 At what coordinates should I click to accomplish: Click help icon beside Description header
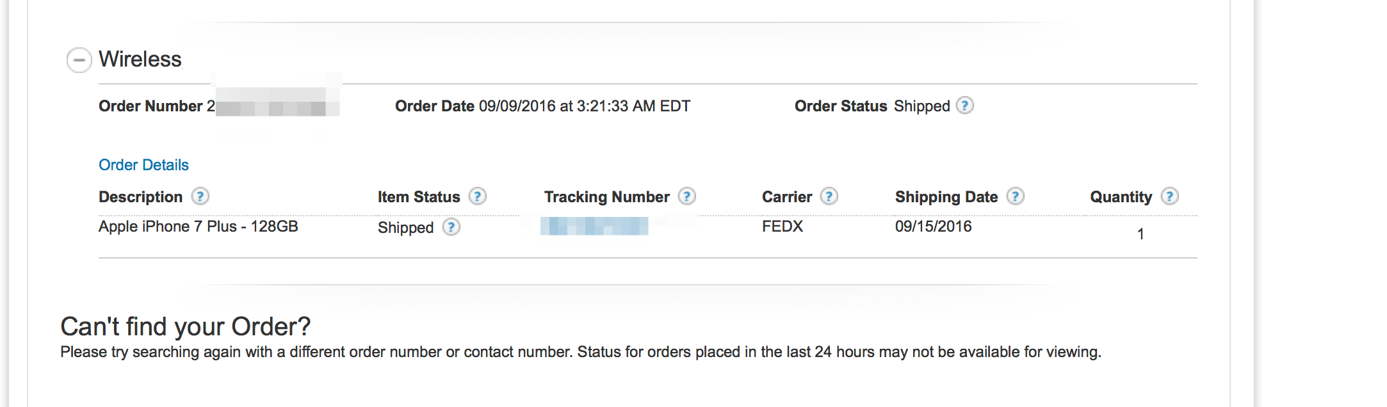coord(200,196)
